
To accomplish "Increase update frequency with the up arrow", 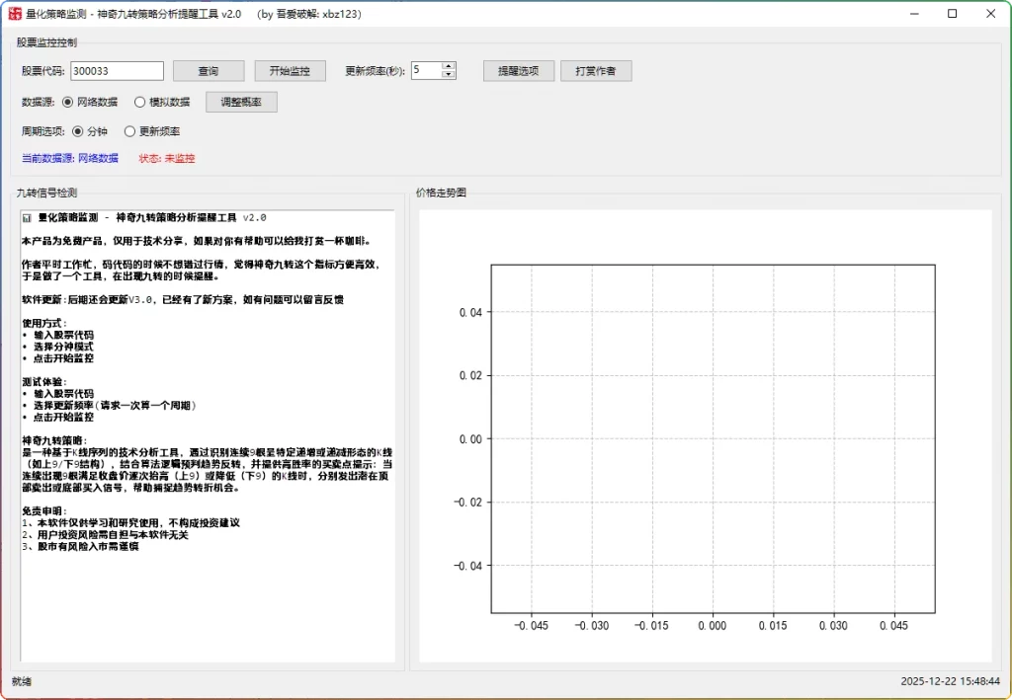I will coord(448,65).
